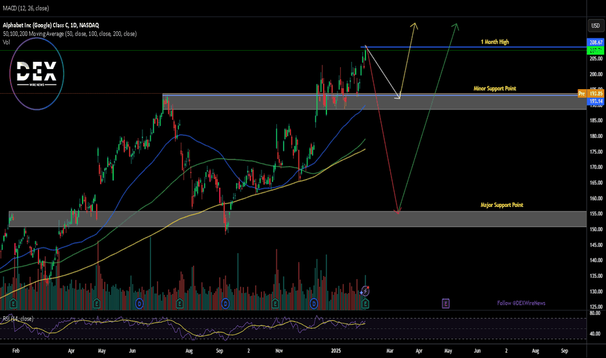Click the 125.00 price axis value

[596, 307]
